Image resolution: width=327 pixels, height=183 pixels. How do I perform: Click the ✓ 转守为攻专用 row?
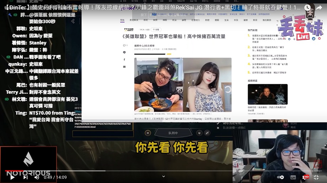pos(230,124)
